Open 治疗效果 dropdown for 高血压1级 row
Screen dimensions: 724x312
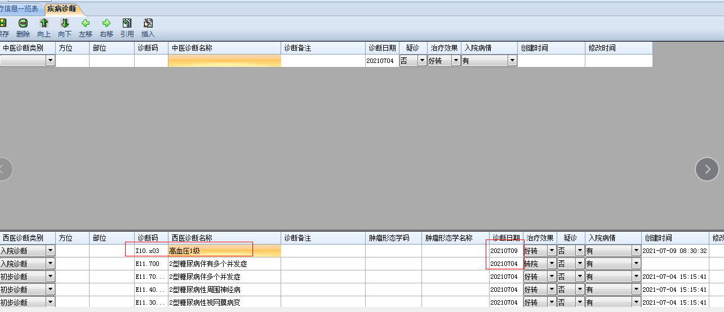tap(552, 251)
